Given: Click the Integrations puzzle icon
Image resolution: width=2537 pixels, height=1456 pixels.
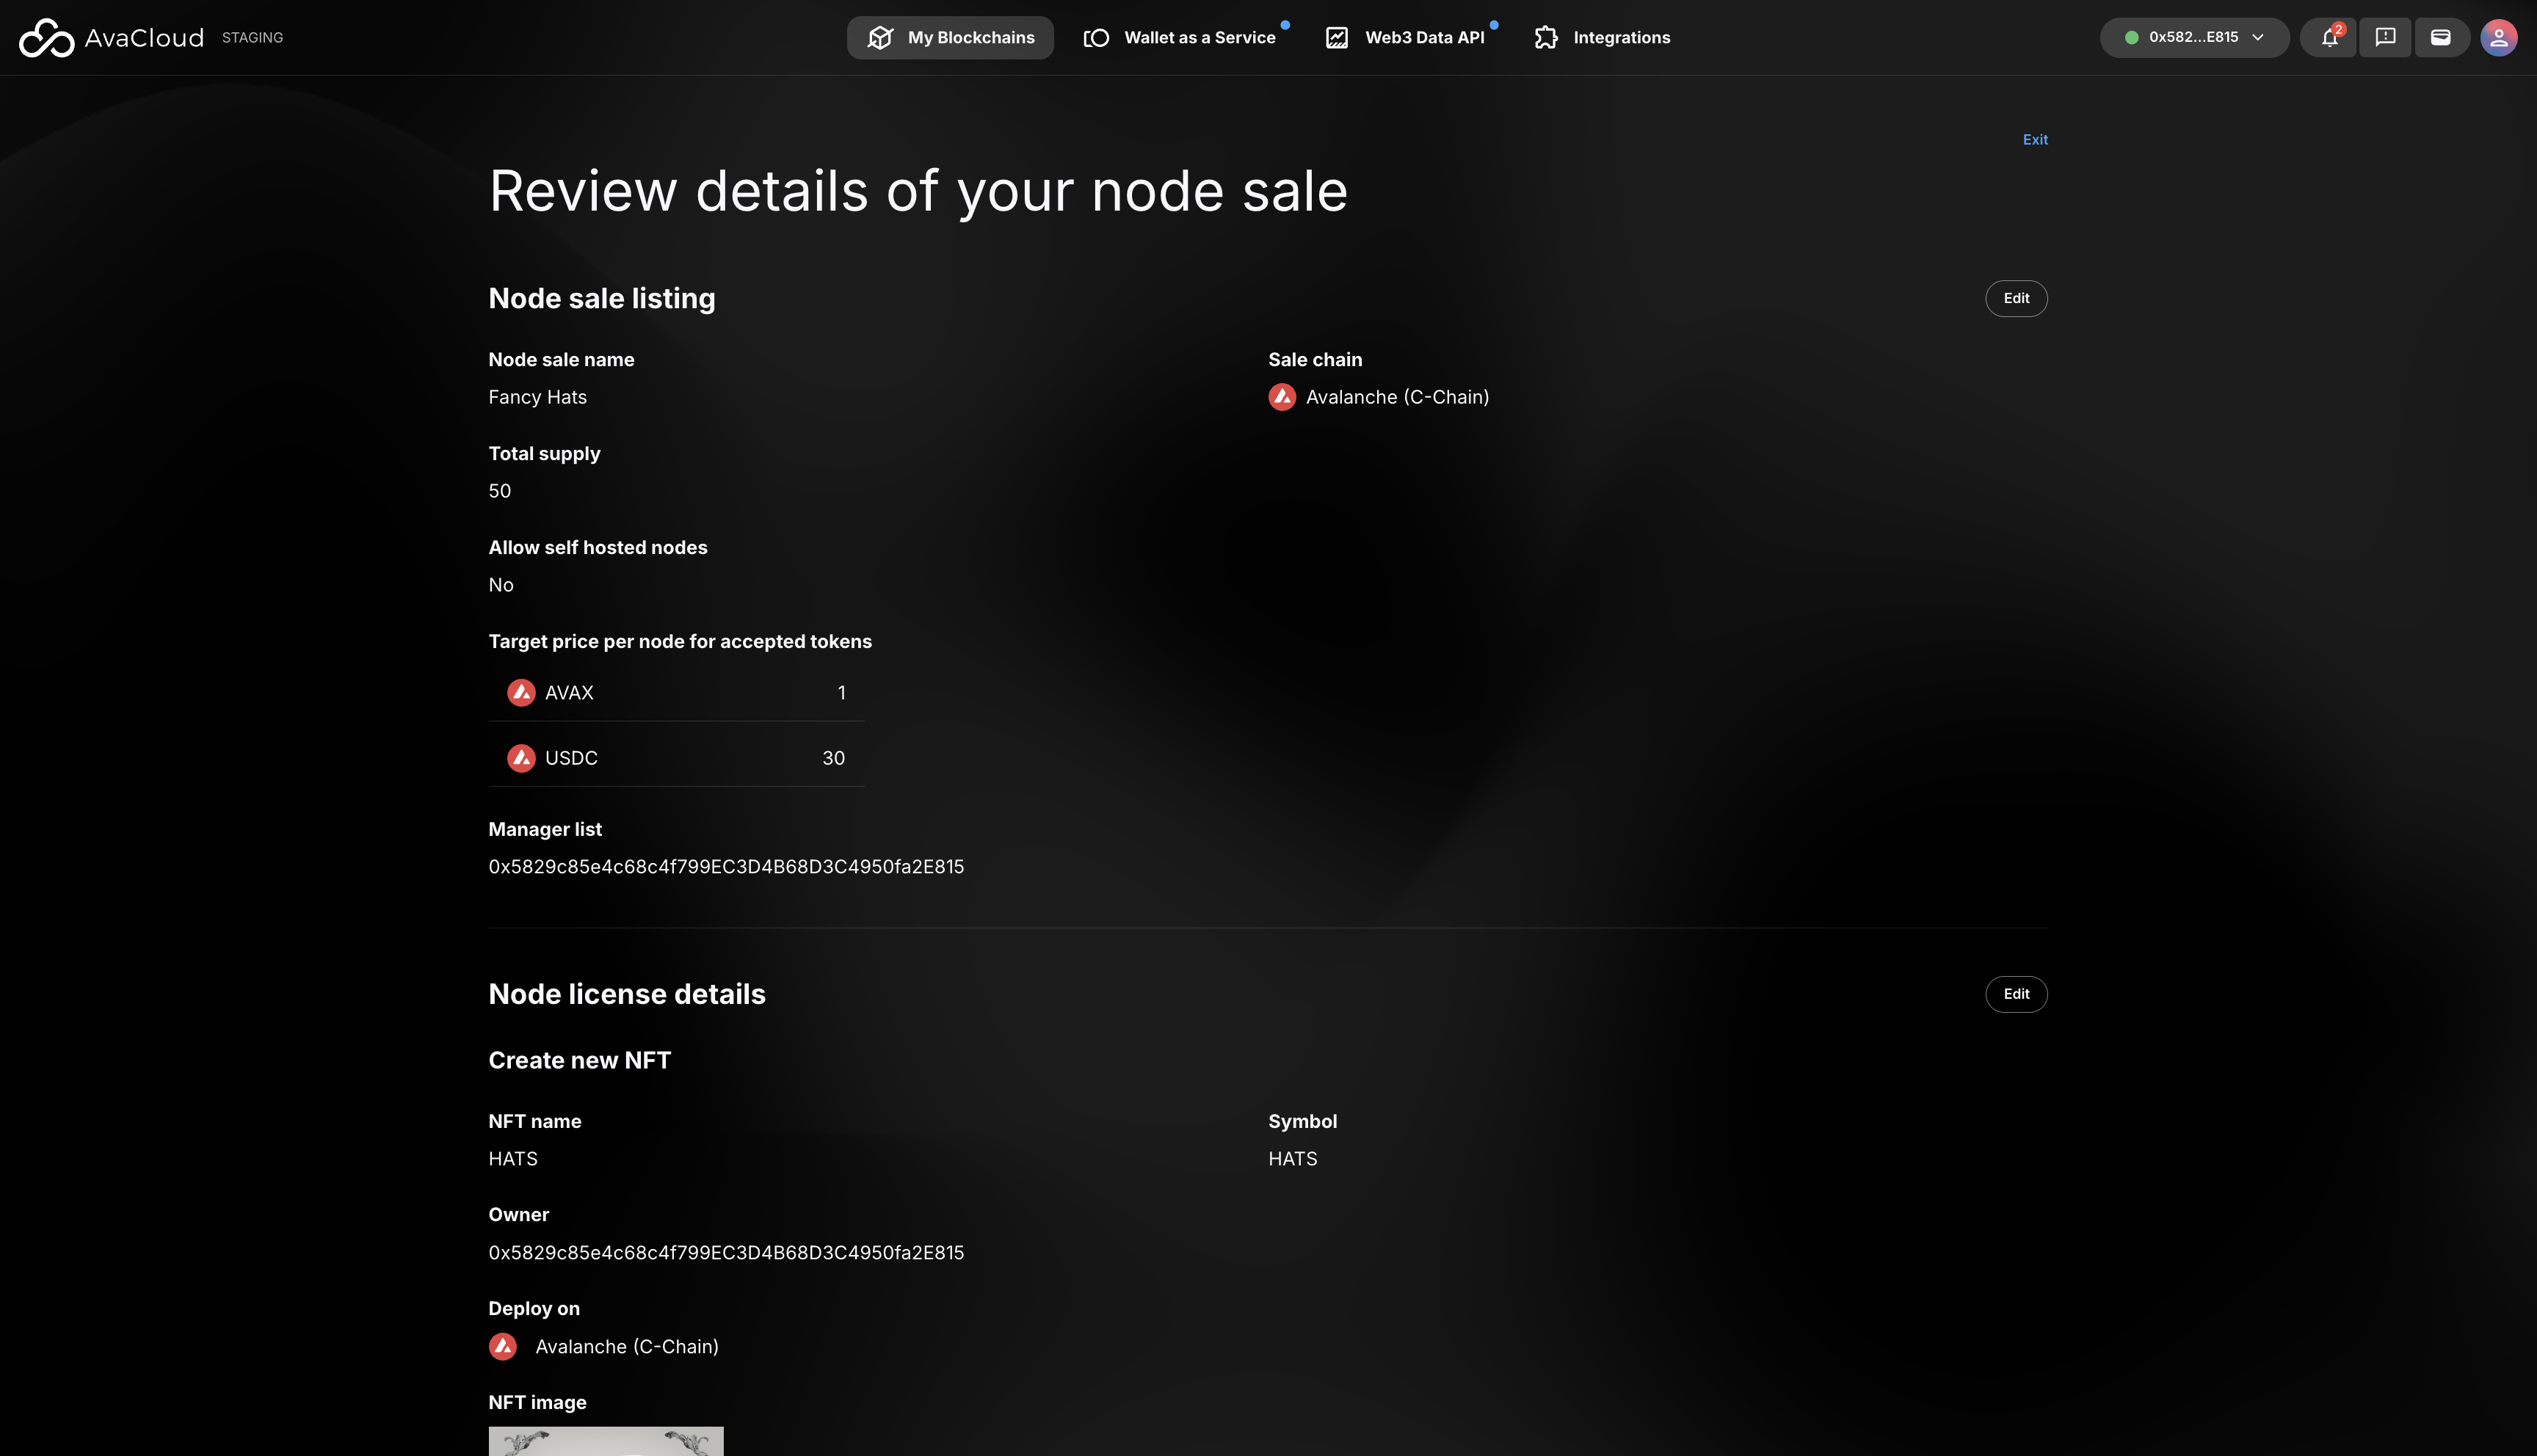Looking at the screenshot, I should pos(1546,38).
